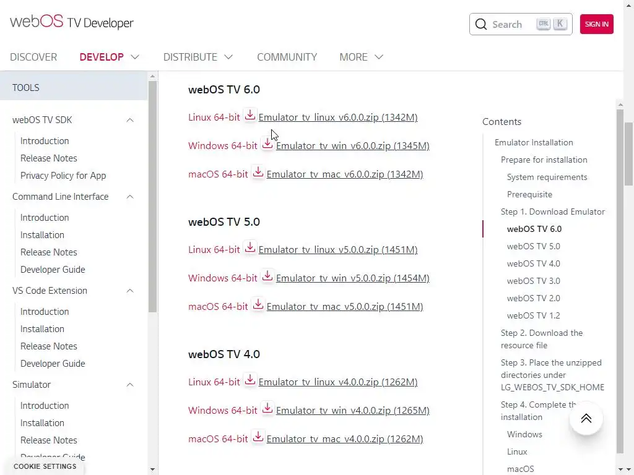Click inside the Search input field

point(521,24)
